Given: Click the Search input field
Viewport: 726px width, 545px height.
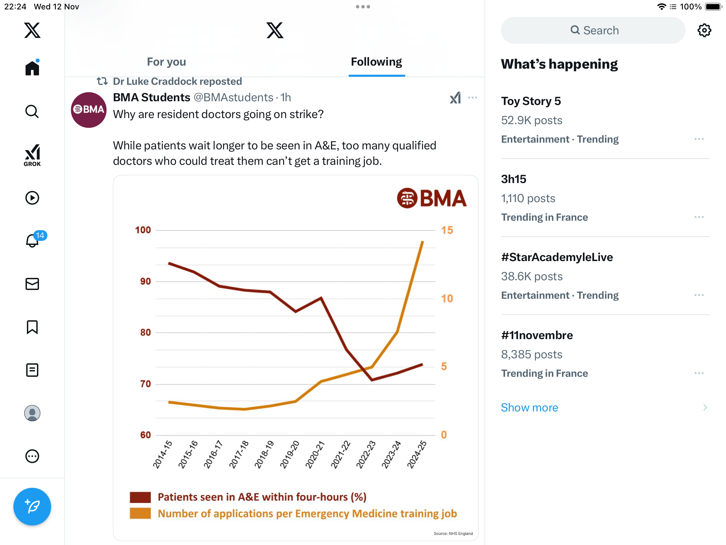Looking at the screenshot, I should pos(593,30).
